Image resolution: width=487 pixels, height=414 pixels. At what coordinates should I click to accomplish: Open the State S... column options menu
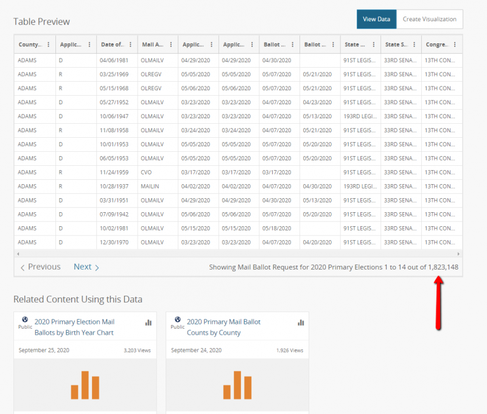[x=415, y=45]
